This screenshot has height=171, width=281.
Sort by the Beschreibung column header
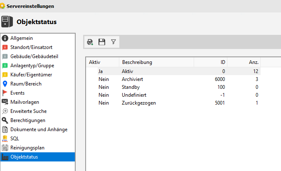[137, 62]
